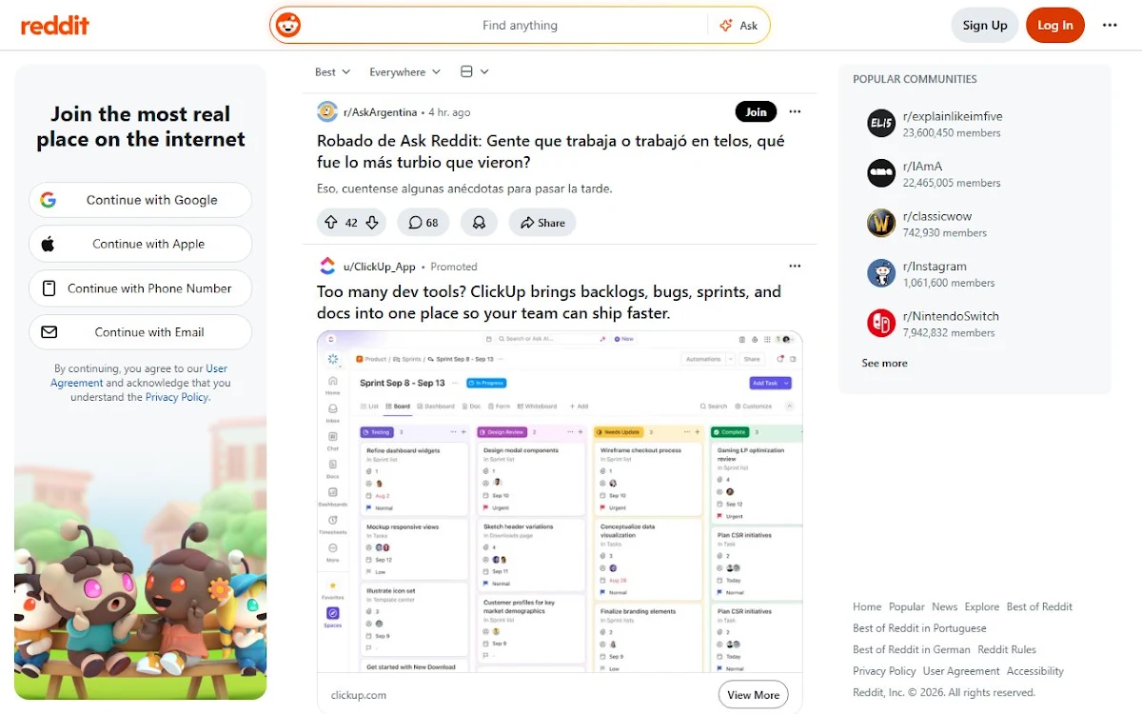The image size is (1142, 714).
Task: Downvote the AskArgentina post
Action: click(373, 223)
